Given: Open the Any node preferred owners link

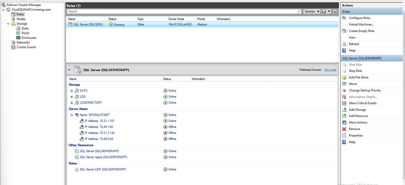Looking at the screenshot, I should point(330,70).
